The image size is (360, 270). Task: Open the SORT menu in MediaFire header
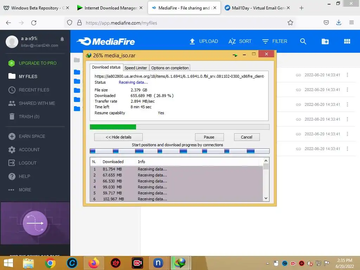(x=240, y=41)
